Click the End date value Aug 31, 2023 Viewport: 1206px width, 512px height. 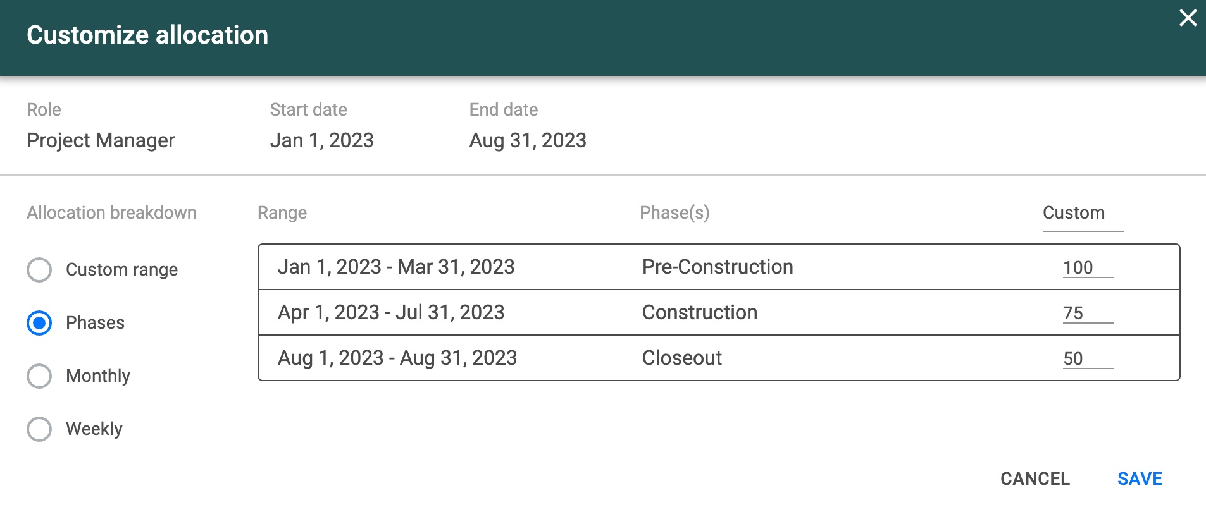tap(528, 140)
